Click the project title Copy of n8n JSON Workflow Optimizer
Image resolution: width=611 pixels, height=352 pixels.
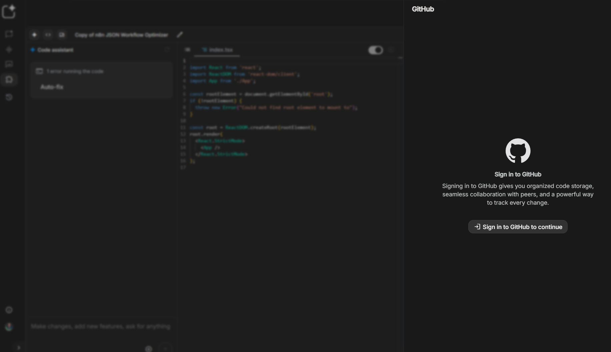tap(121, 35)
